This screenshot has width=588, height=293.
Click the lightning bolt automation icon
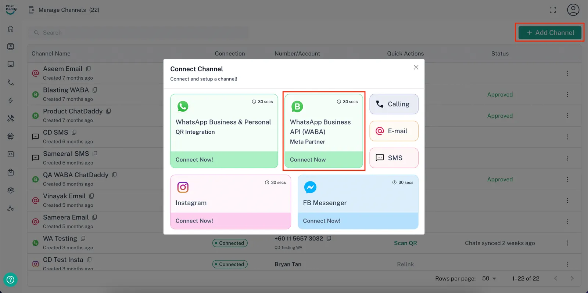point(11,101)
